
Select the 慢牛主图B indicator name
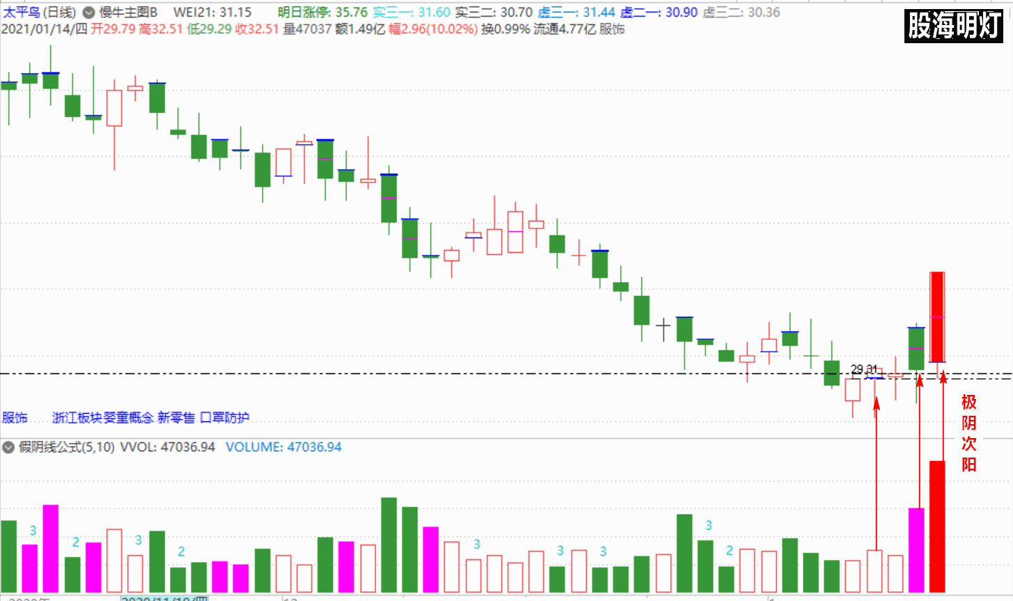pyautogui.click(x=128, y=13)
